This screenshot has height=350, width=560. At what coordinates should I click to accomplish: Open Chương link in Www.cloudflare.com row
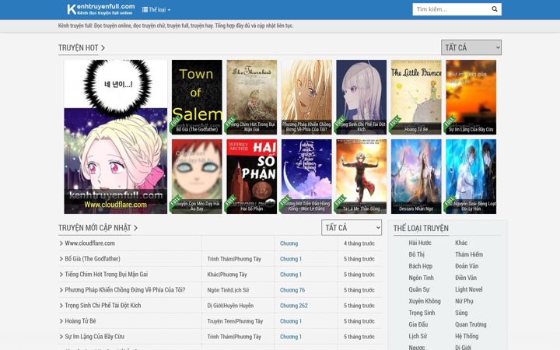click(x=289, y=243)
